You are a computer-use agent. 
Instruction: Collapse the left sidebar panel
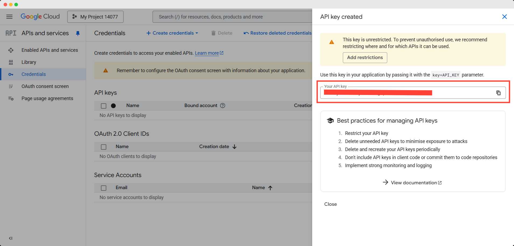point(10,238)
